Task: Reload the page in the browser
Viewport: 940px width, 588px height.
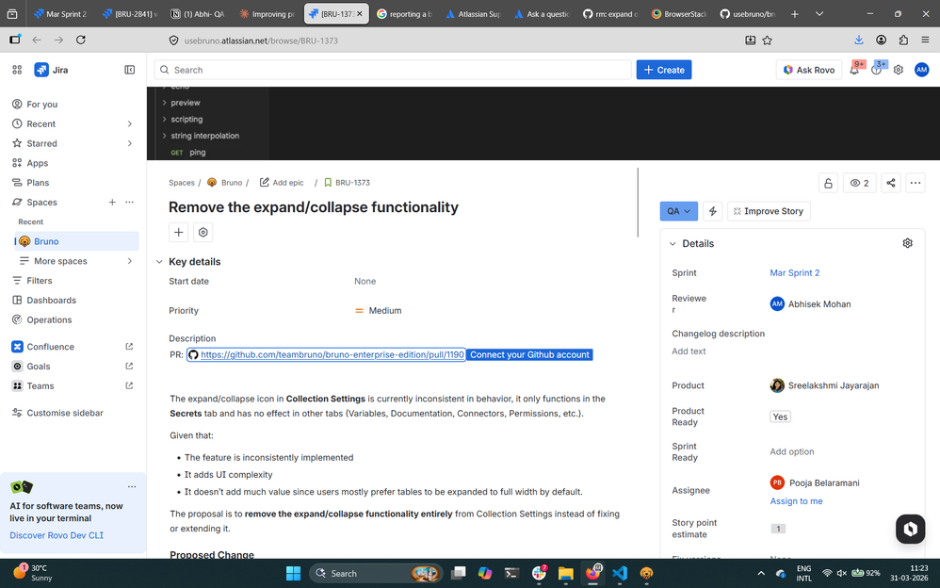Action: [x=80, y=41]
